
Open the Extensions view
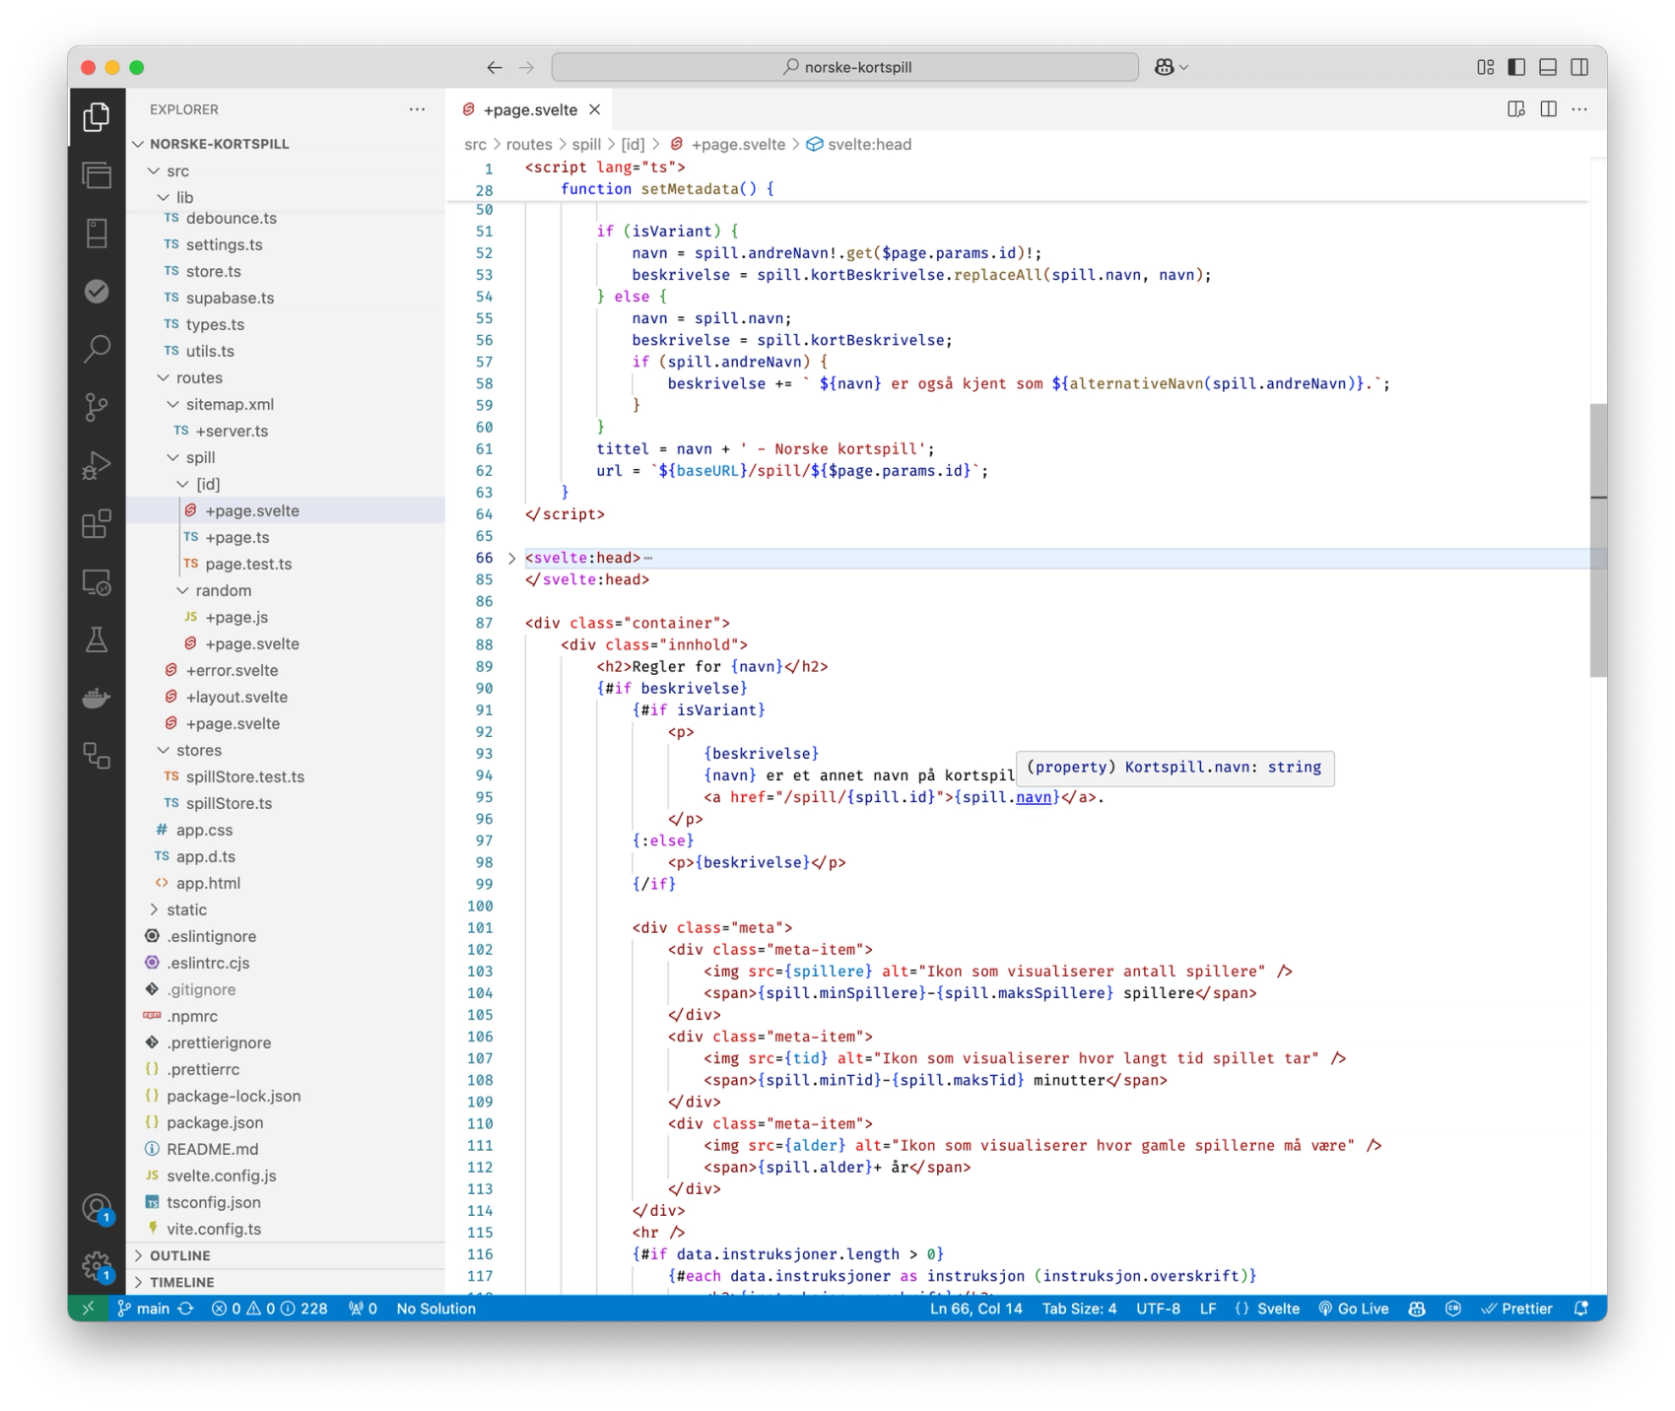[x=97, y=523]
